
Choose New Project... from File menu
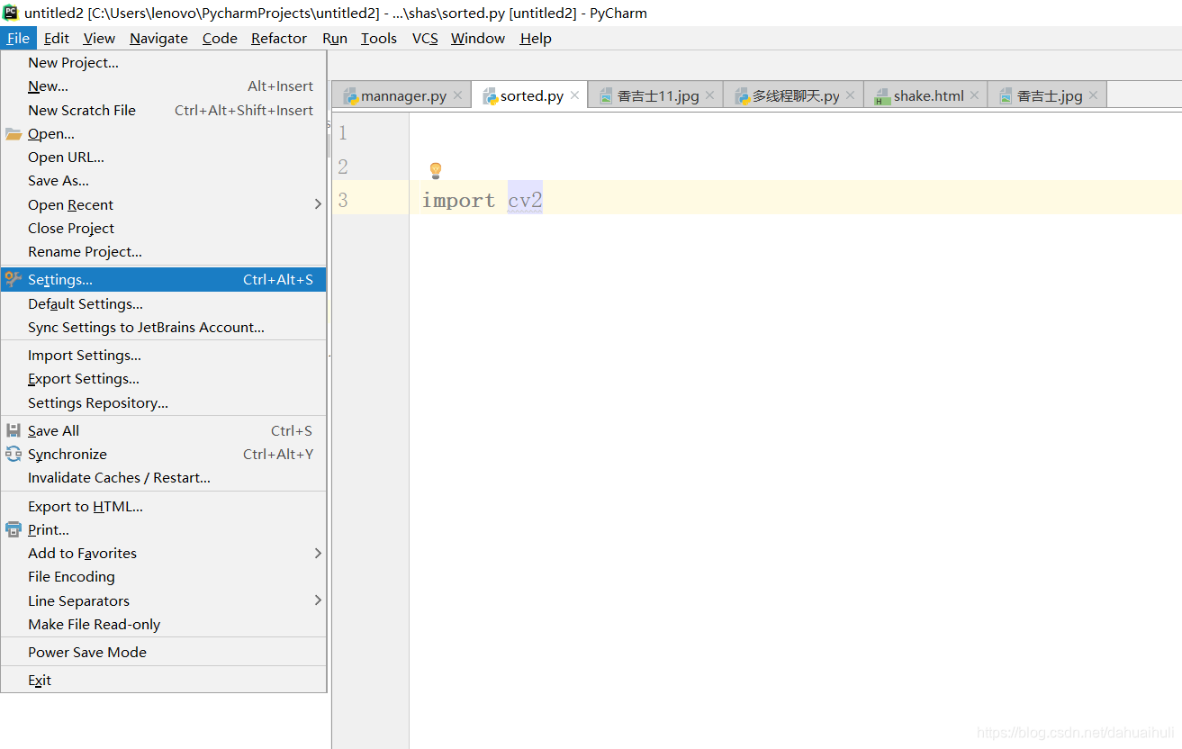click(163, 62)
